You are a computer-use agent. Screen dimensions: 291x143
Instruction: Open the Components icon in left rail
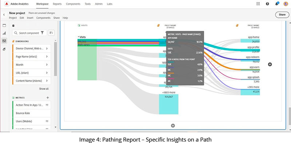pyautogui.click(x=4, y=41)
